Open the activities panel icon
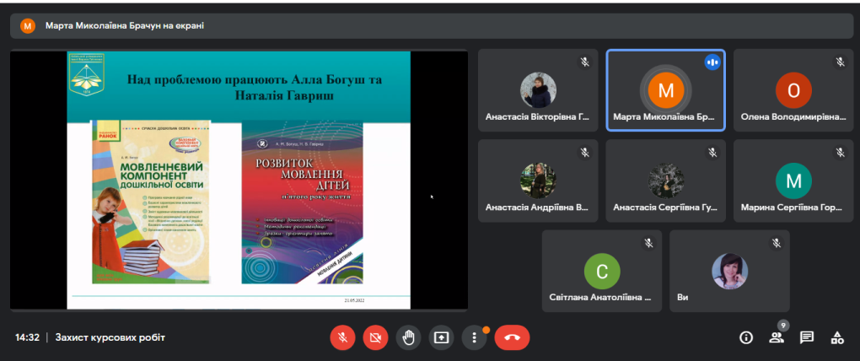 tap(837, 337)
